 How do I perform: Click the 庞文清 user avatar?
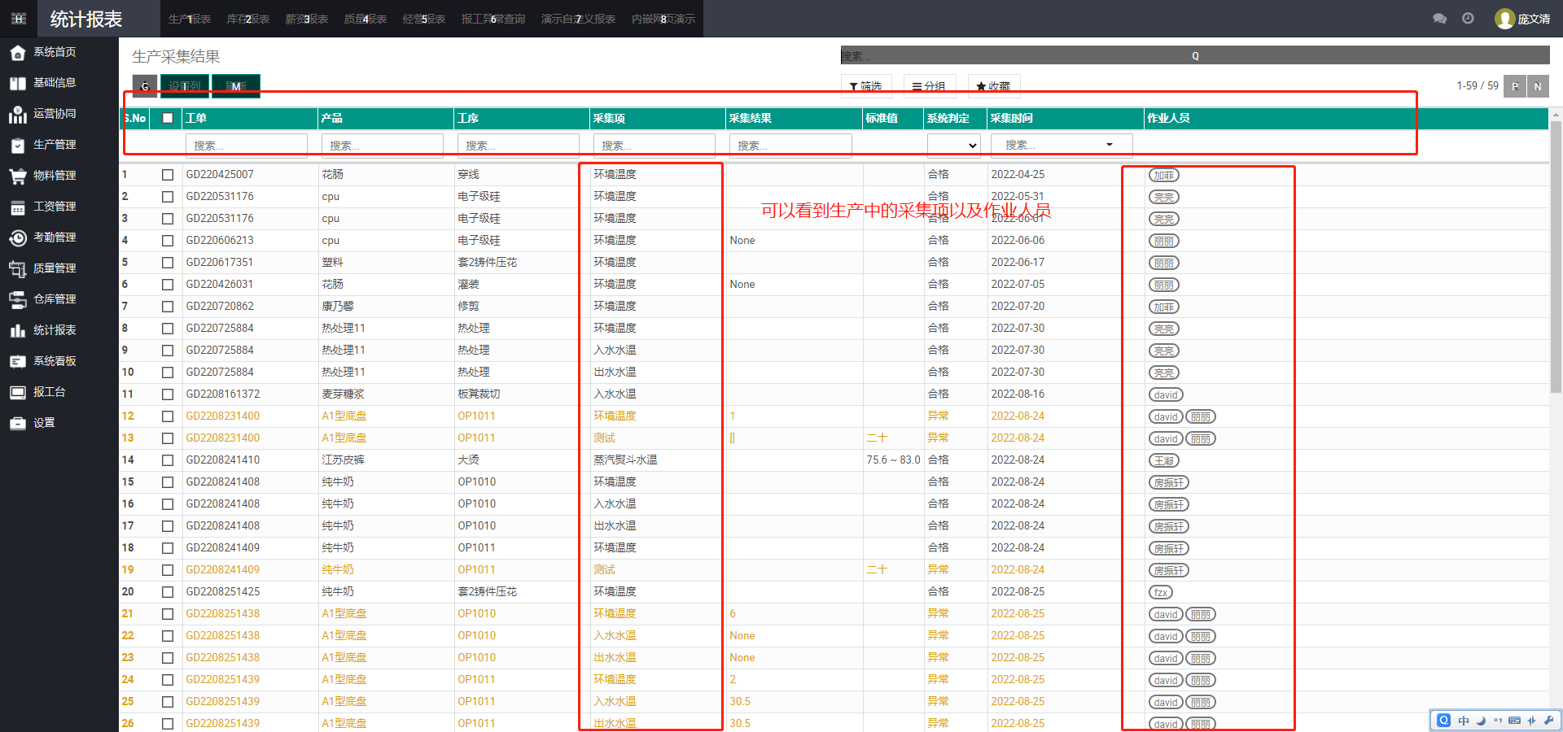click(x=1504, y=19)
